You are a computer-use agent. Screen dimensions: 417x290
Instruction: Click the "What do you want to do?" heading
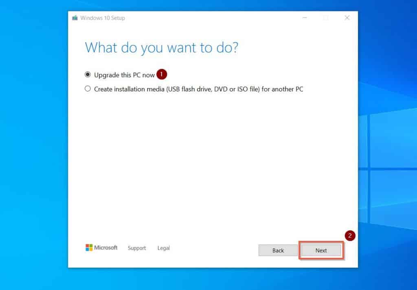161,48
